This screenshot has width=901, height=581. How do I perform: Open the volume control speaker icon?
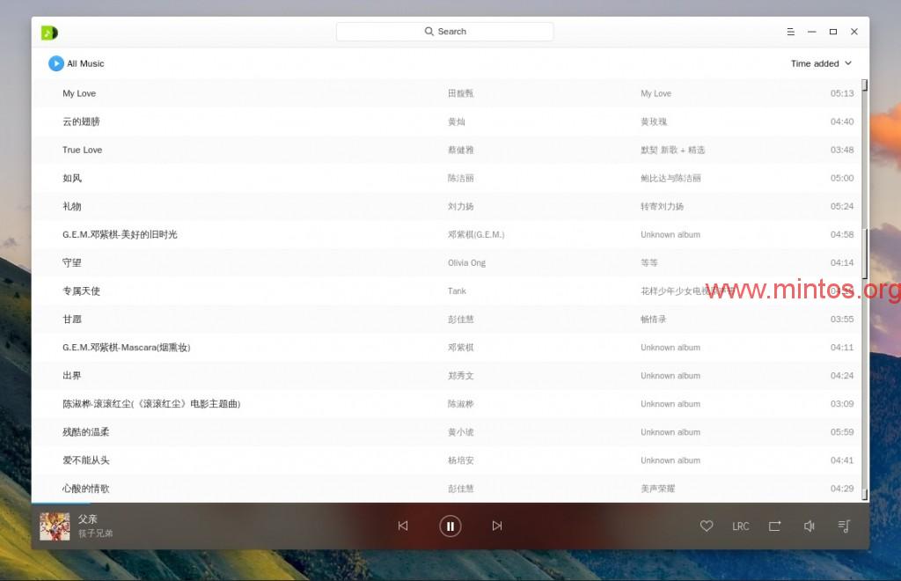[809, 526]
